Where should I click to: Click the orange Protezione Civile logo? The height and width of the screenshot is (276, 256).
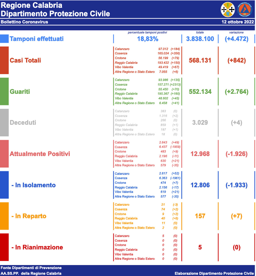tap(245, 9)
